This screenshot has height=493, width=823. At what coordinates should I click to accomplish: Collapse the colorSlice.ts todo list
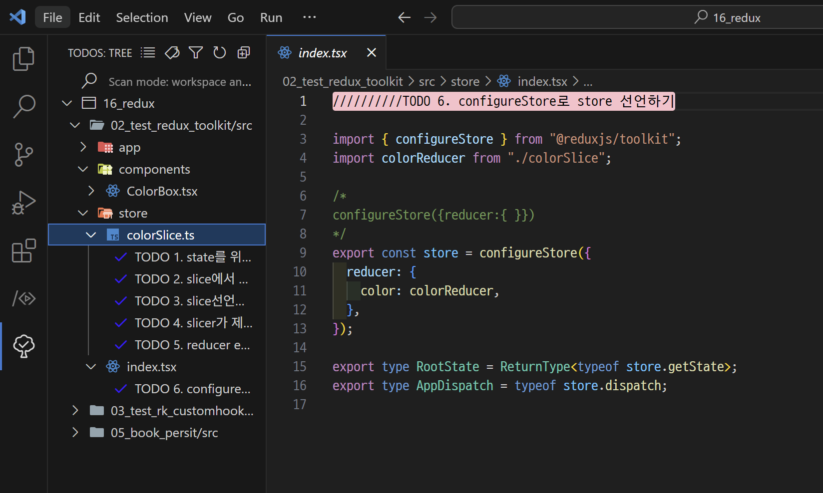tap(91, 235)
